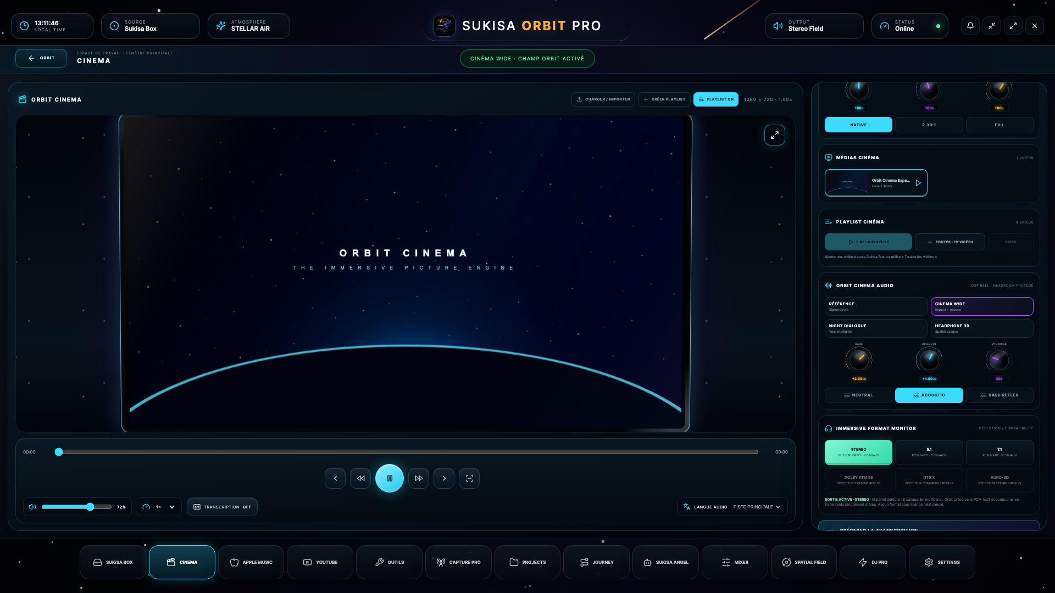Adjust the Dialogue knob
Screen dimensions: 1055x593
929,360
